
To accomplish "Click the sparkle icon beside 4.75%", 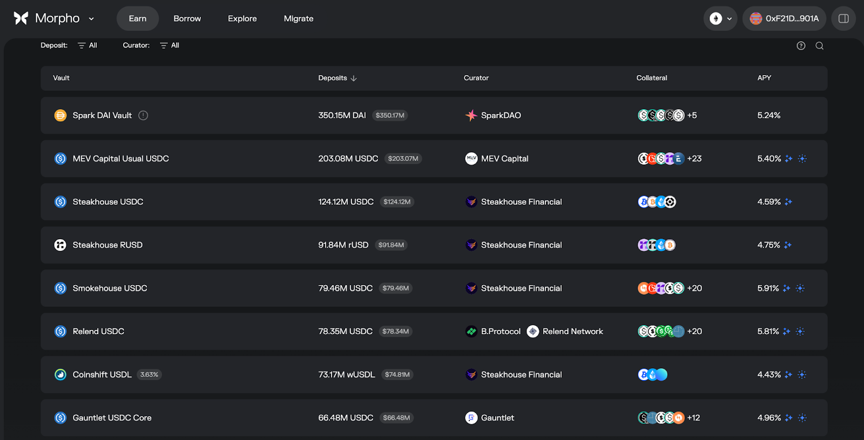I will tap(788, 245).
